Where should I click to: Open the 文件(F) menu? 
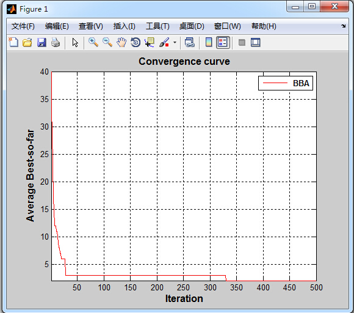pos(23,26)
